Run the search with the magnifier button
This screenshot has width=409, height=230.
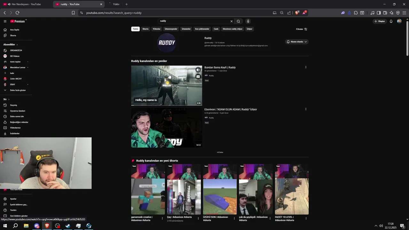[x=238, y=21]
